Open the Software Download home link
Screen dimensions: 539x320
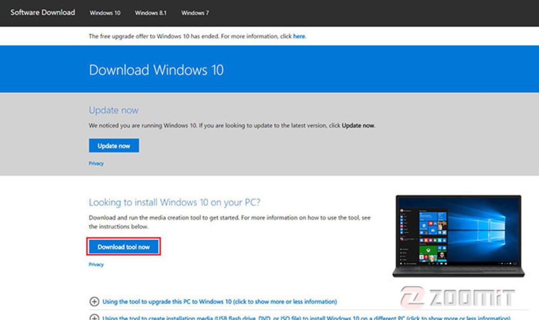pyautogui.click(x=42, y=12)
